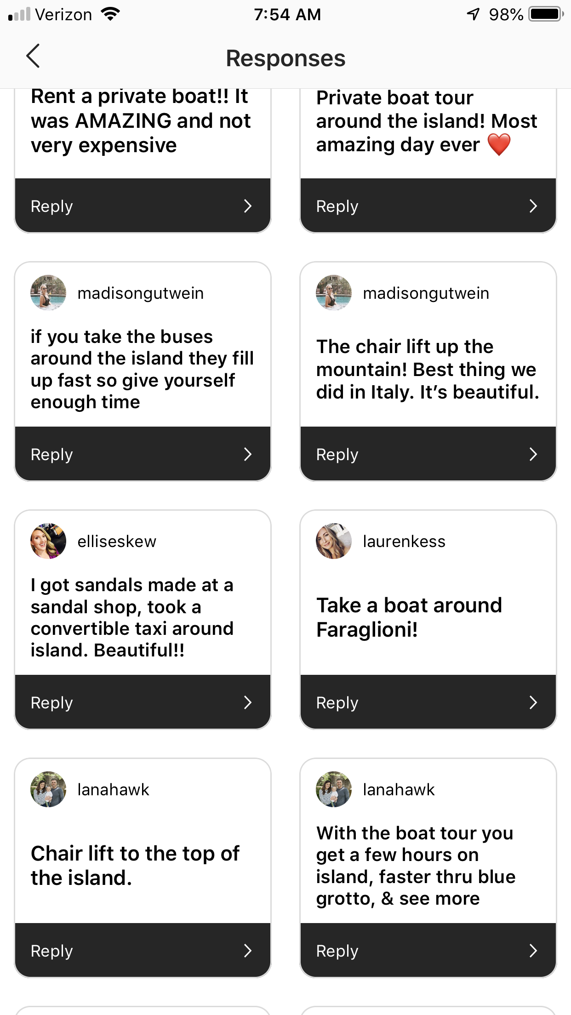Image resolution: width=571 pixels, height=1015 pixels.
Task: Reply to lanahawk's blue grotto boat tour response
Action: click(428, 951)
